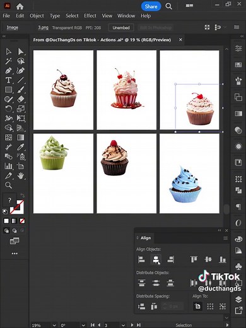
Task: Switch to Draw Behind mode
Action: pos(15,231)
